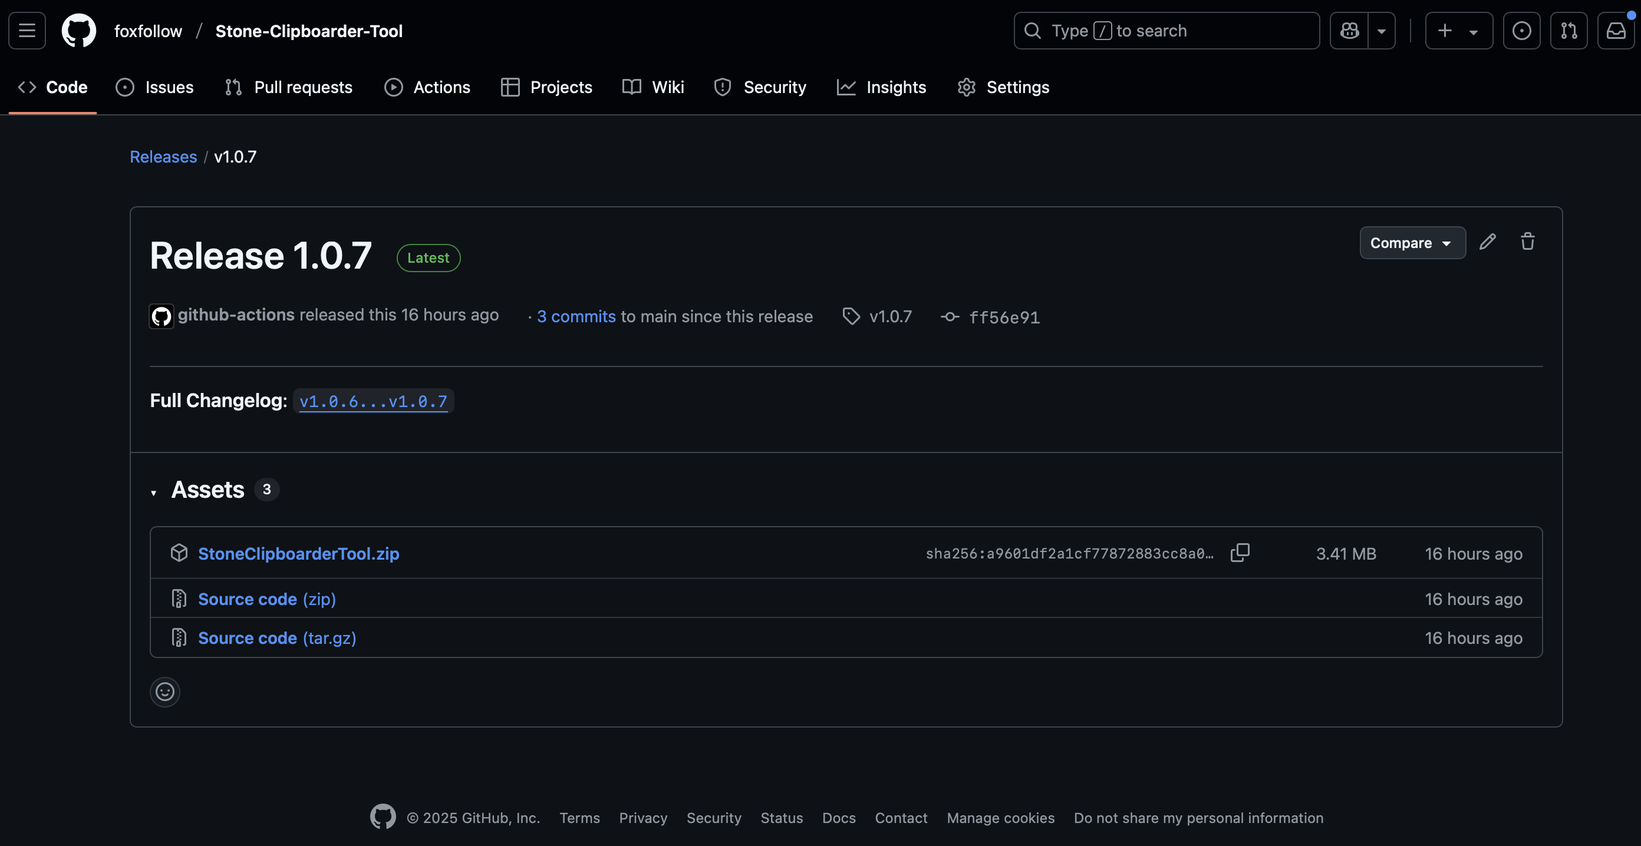
Task: Switch to the Pull requests tab
Action: click(x=289, y=87)
